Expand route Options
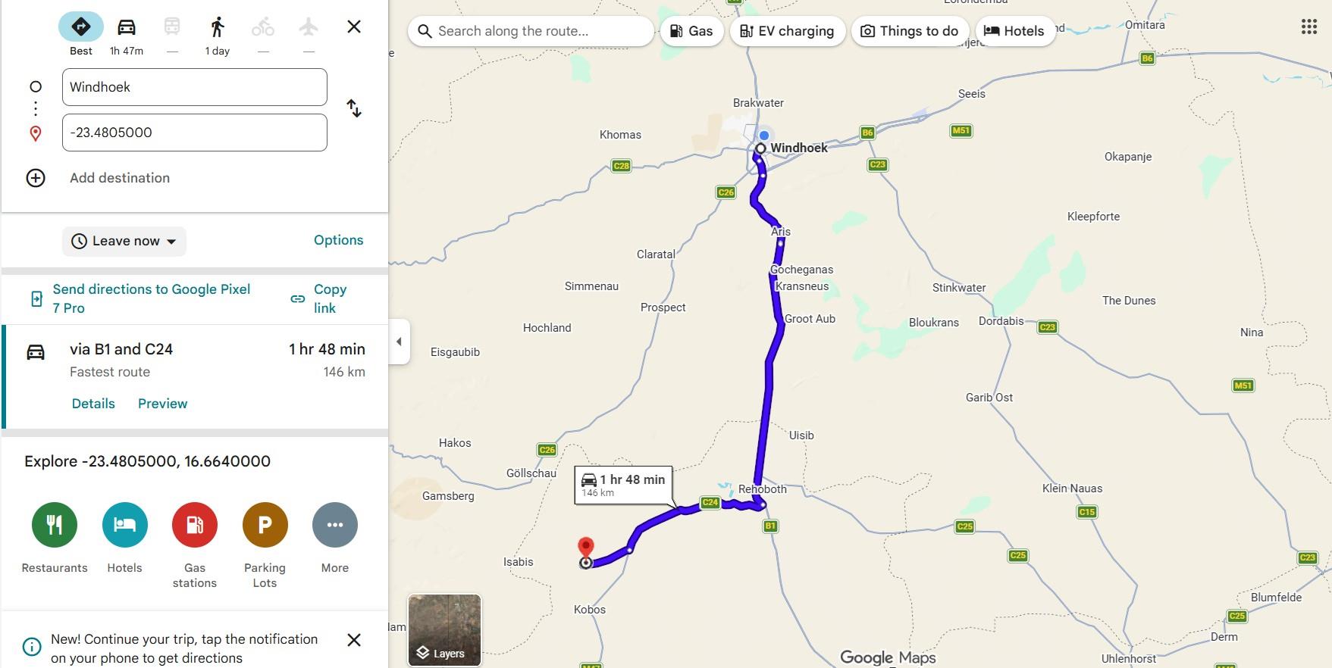The image size is (1332, 668). point(338,240)
